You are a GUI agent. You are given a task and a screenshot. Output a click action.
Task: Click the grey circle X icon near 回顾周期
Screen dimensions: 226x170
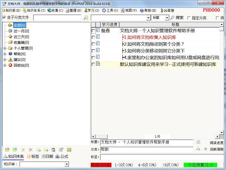[206, 149]
